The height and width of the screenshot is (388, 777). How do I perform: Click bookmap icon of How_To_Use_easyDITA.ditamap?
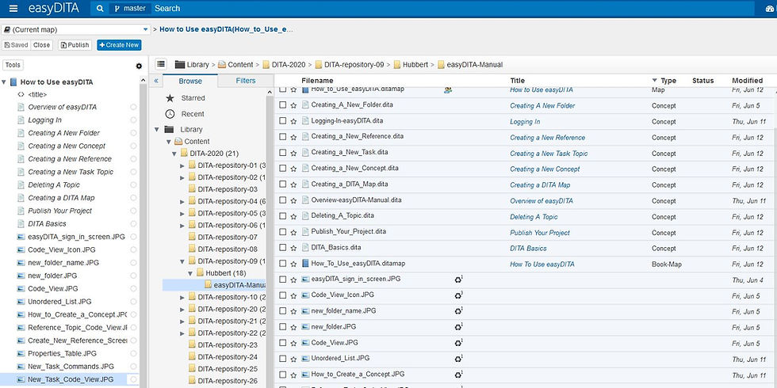coord(305,264)
